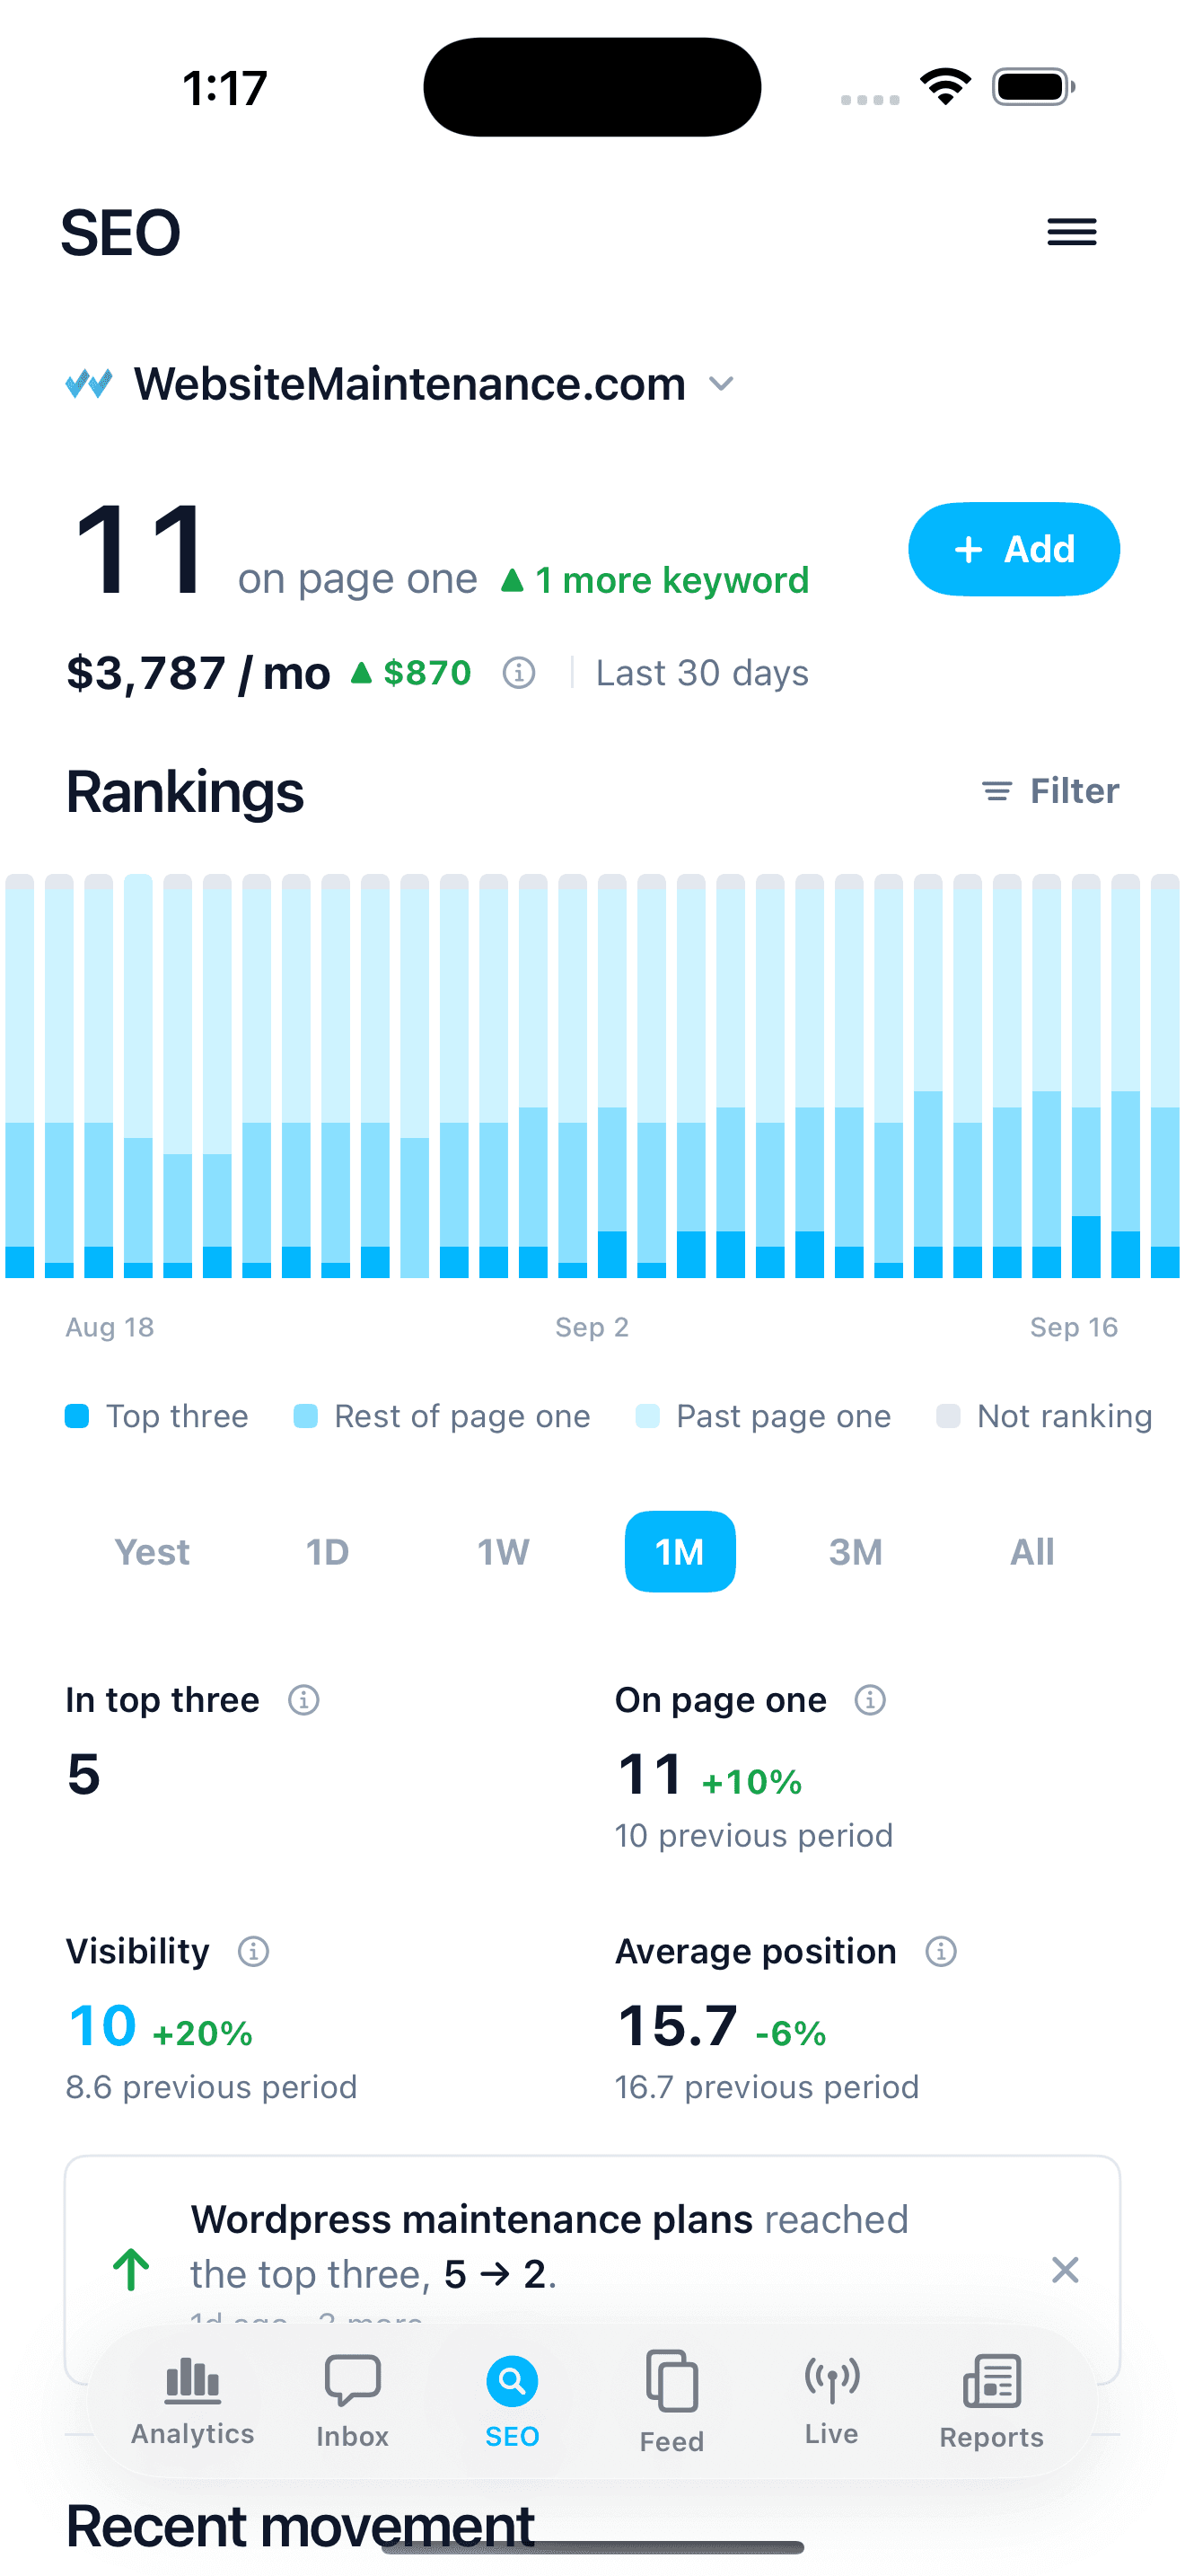This screenshot has width=1185, height=2576.
Task: Tap the Wi-Fi status icon
Action: point(945,87)
